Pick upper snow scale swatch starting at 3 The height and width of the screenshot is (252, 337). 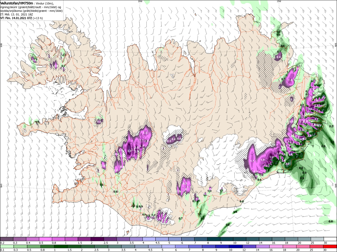tap(123, 239)
